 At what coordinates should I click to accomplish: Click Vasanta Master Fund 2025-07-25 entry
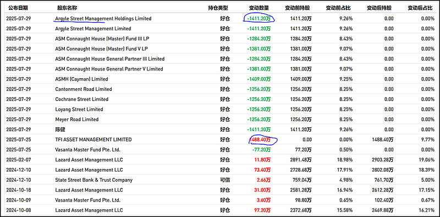tap(88, 150)
